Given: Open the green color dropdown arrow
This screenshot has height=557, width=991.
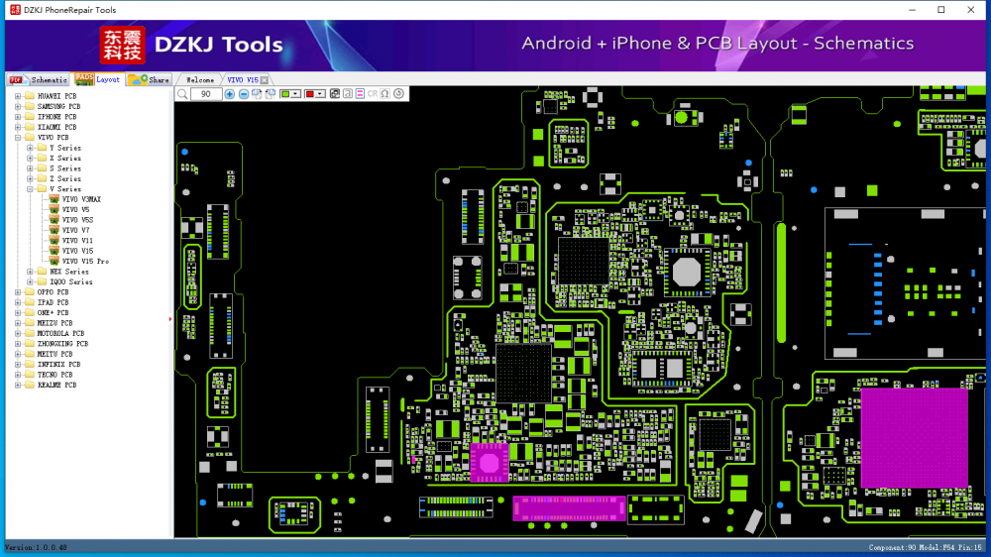Looking at the screenshot, I should (295, 94).
